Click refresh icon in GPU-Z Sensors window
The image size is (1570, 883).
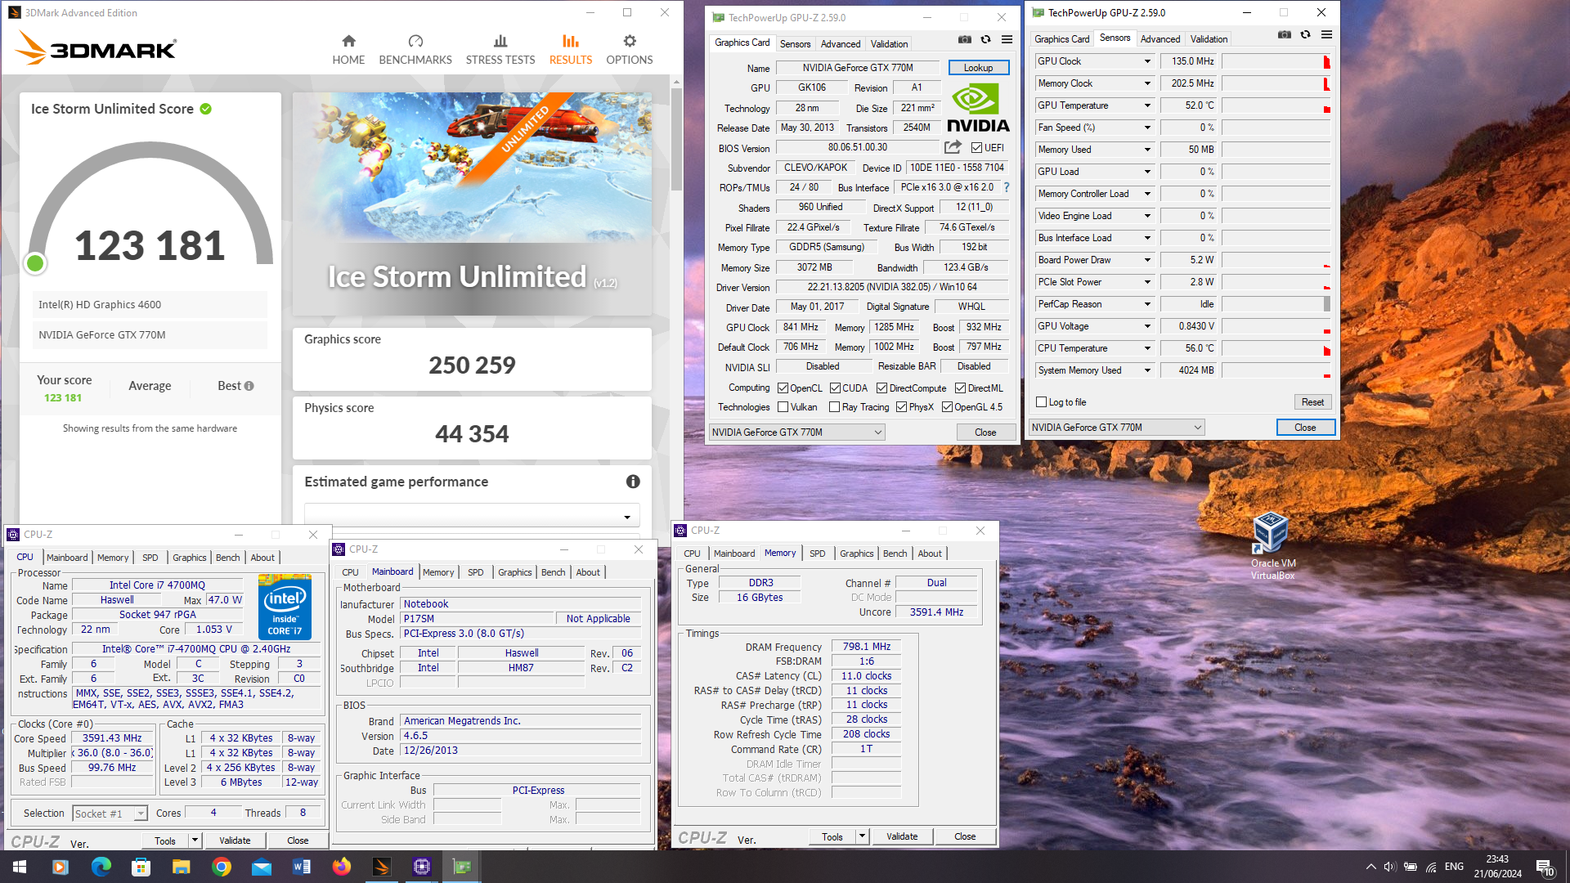tap(1306, 34)
